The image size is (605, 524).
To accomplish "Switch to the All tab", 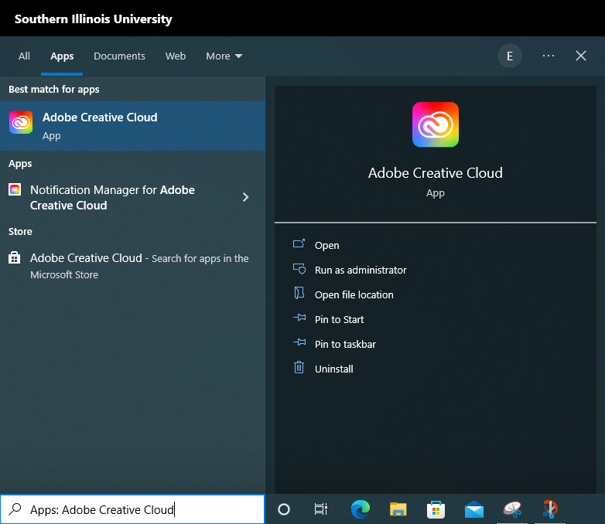I will (x=24, y=56).
